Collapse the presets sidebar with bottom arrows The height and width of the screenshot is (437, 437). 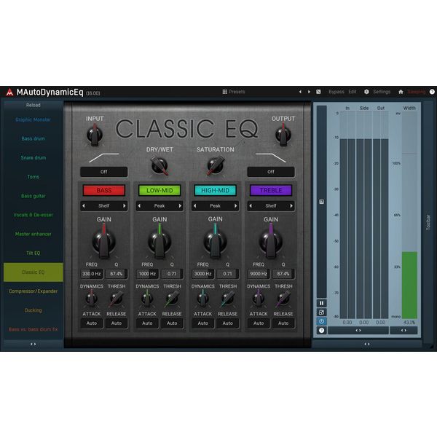[34, 345]
